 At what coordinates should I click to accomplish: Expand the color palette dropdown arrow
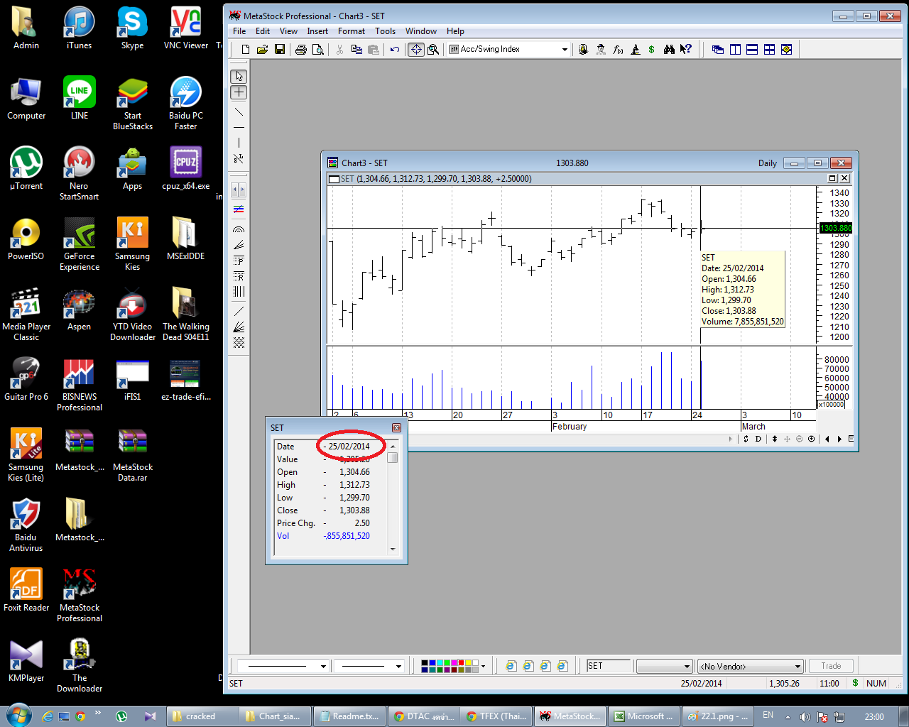484,666
